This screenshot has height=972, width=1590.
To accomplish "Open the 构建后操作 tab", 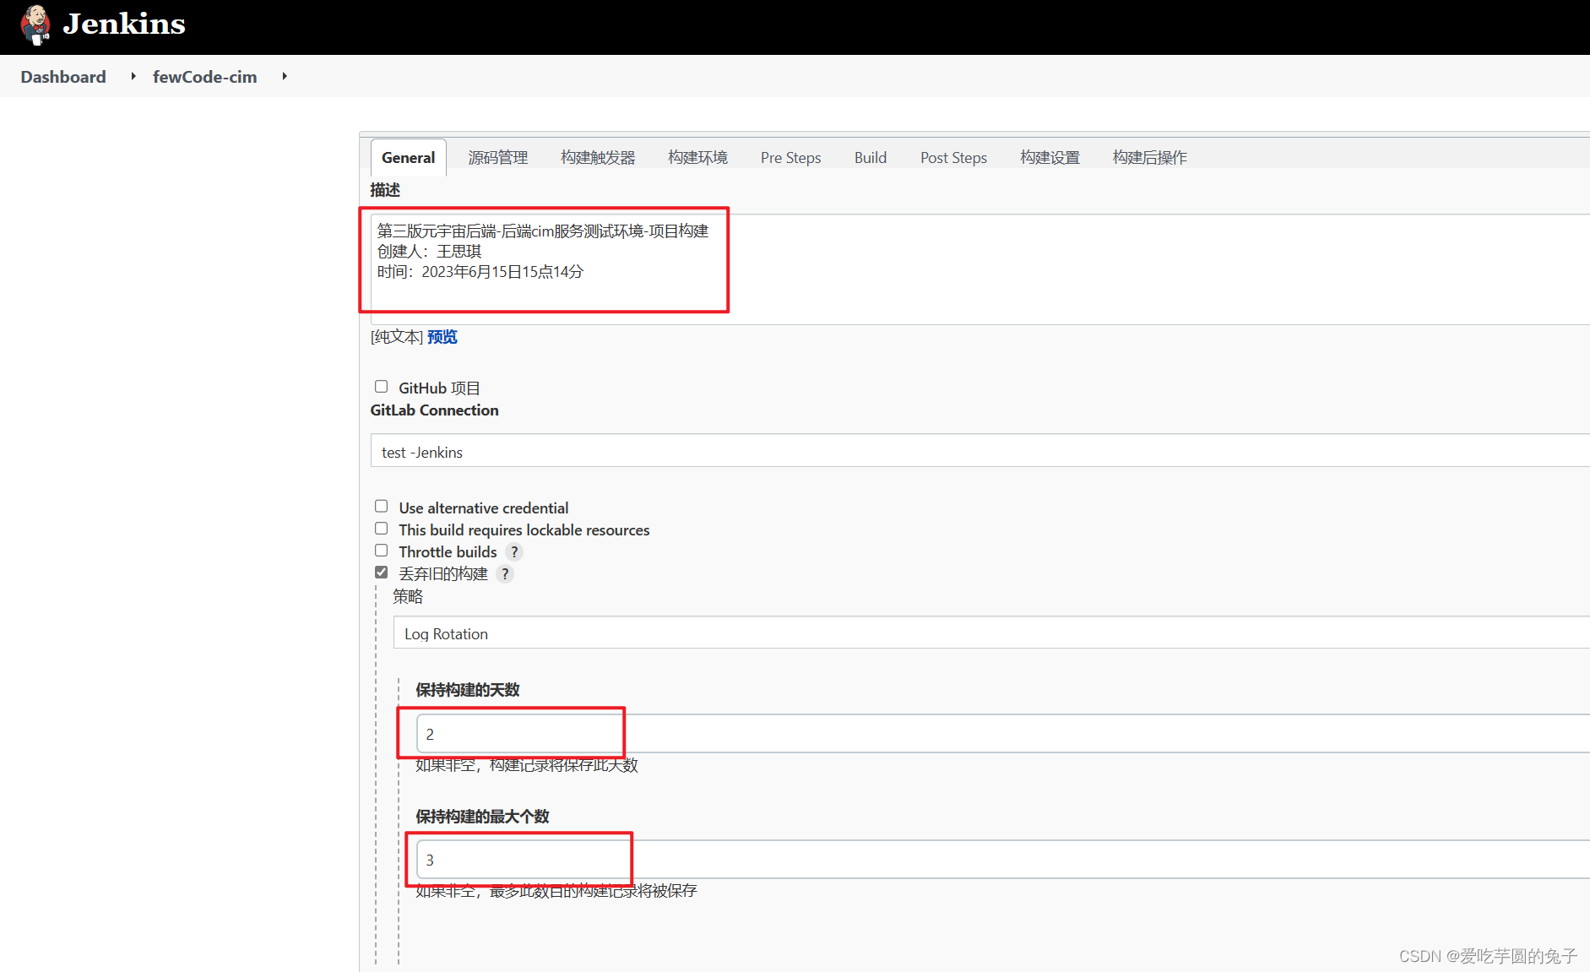I will [x=1149, y=157].
